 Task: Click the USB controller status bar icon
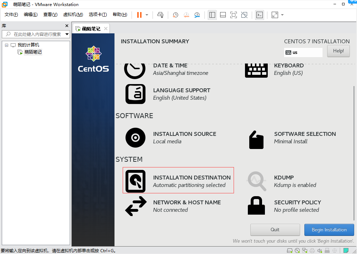327,251
